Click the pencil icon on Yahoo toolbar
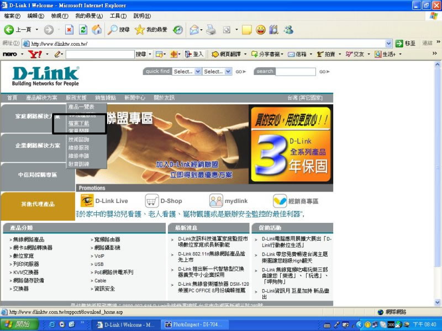This screenshot has height=331, width=442. [x=57, y=54]
